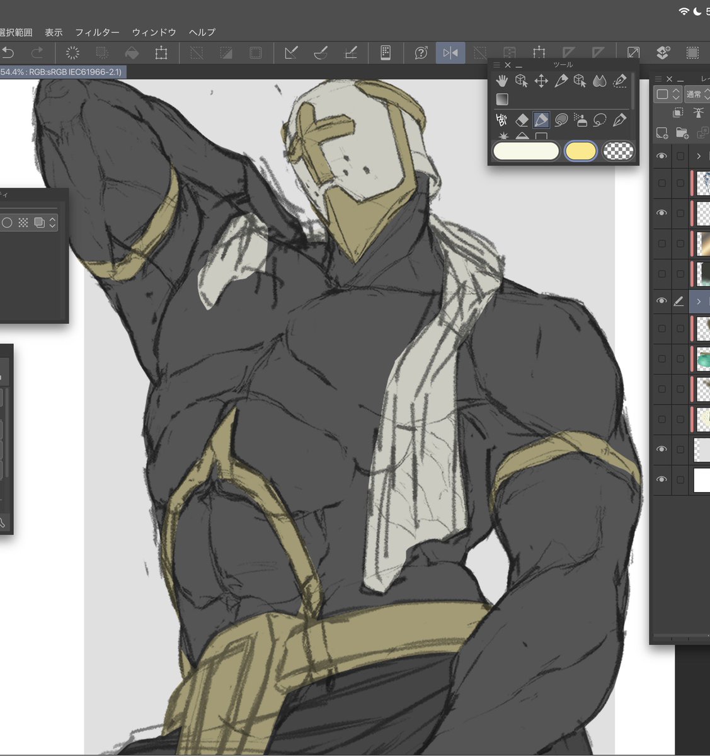Click the overlapping squares icon in left panel
This screenshot has width=710, height=756.
pos(39,222)
